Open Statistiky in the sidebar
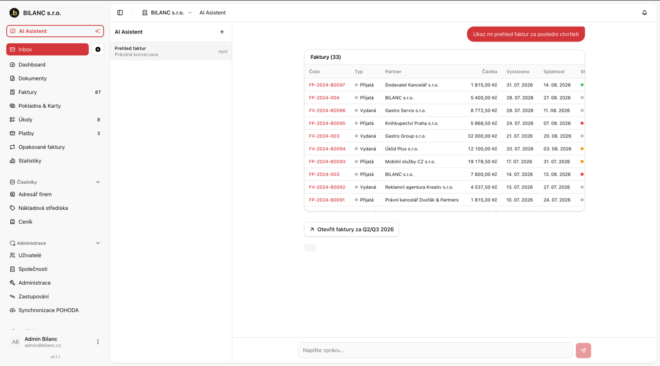This screenshot has height=366, width=660. pyautogui.click(x=55, y=161)
